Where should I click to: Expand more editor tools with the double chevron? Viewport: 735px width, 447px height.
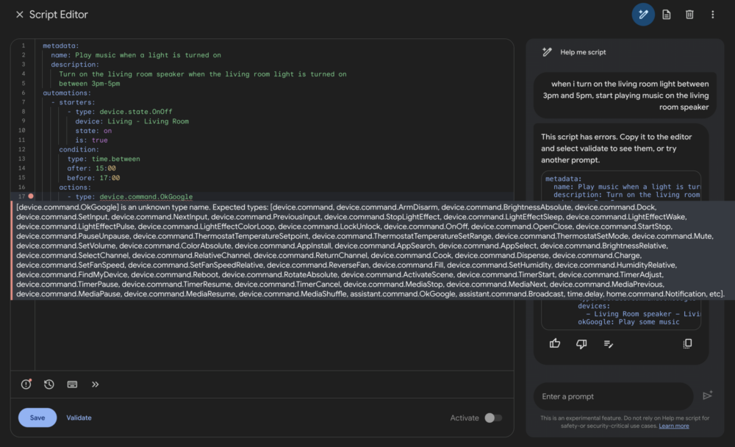click(96, 384)
